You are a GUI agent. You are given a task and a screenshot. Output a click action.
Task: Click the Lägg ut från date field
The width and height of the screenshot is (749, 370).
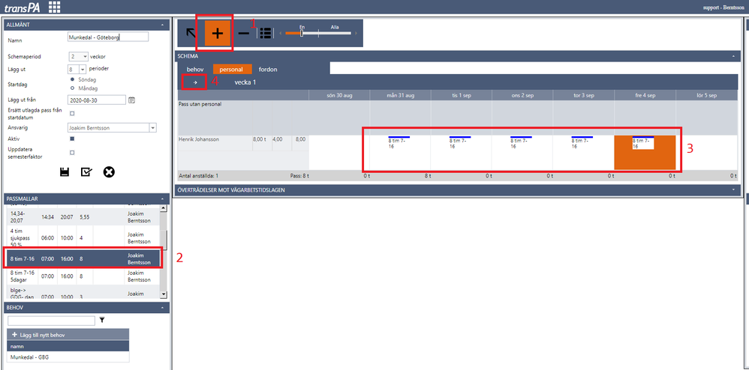pos(97,100)
